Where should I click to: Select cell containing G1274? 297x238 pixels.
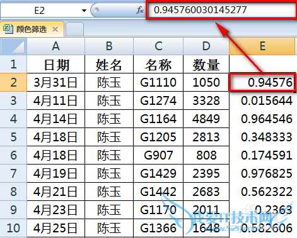click(158, 100)
